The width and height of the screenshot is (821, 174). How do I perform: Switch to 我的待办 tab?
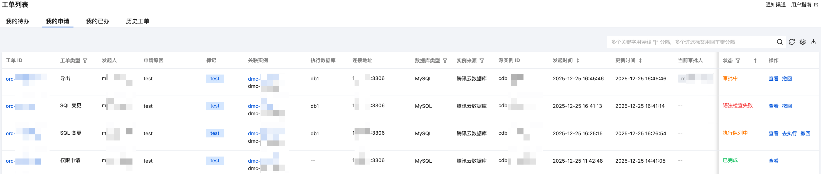pyautogui.click(x=18, y=21)
